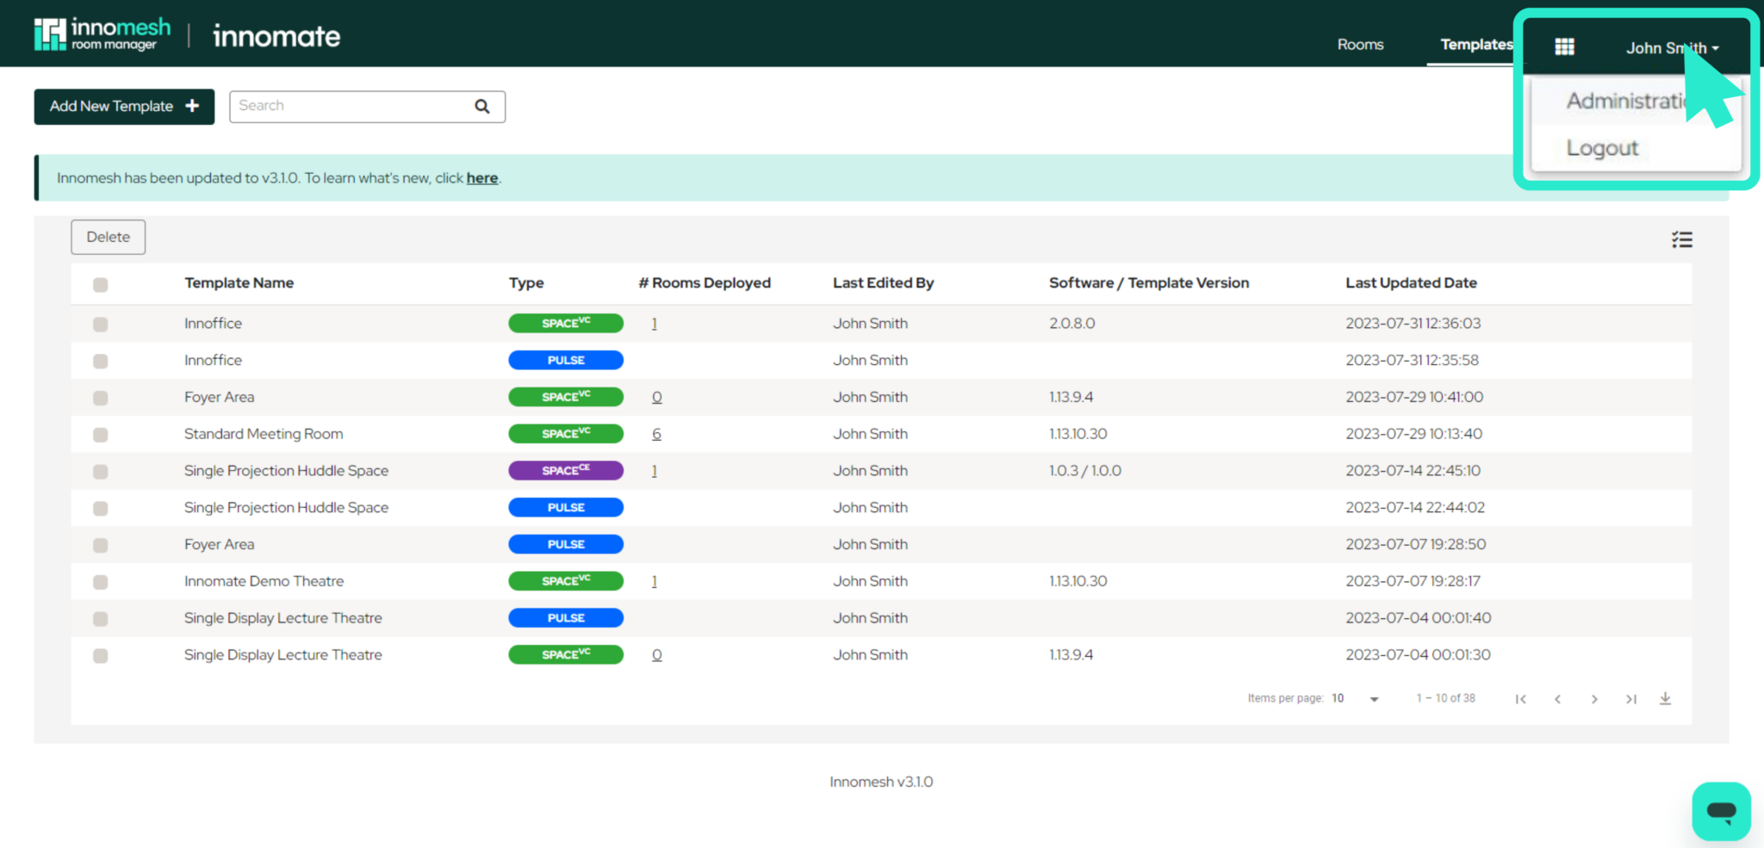The height and width of the screenshot is (848, 1764).
Task: Open the v3.1.0 release notes here link
Action: tap(481, 178)
